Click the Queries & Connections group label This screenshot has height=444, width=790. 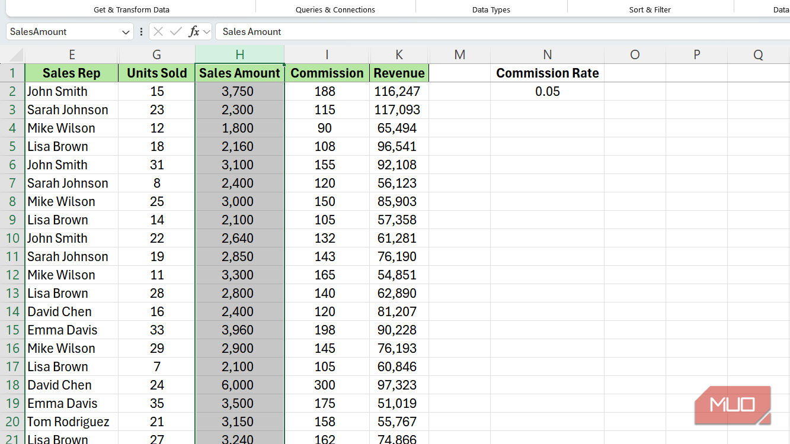click(335, 10)
